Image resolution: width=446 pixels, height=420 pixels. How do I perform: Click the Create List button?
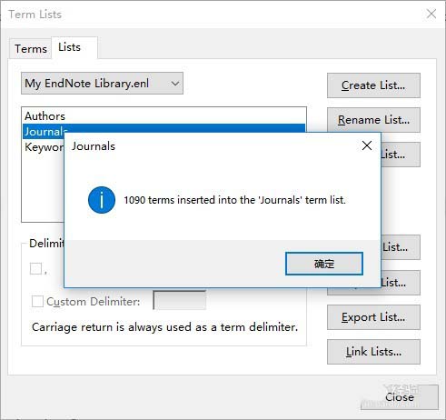click(373, 85)
